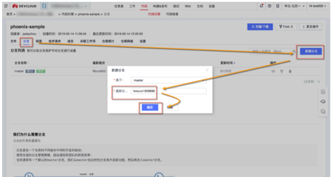
Task: Open the 更多操作 menu
Action: point(310,26)
